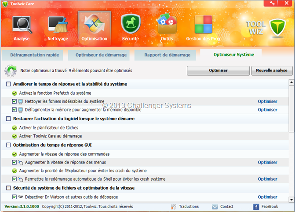Viewport: 295px width, 212px height.
Task: Uncheck Désactiver Dr Watson checkbox
Action: click(x=15, y=197)
